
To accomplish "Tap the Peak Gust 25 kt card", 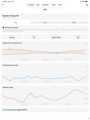I will [34, 37].
